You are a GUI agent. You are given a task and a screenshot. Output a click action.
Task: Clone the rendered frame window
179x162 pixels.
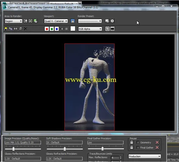pos(16,29)
